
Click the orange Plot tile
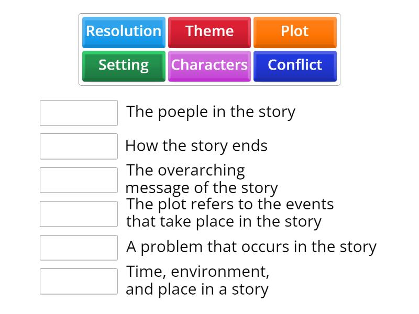point(295,31)
